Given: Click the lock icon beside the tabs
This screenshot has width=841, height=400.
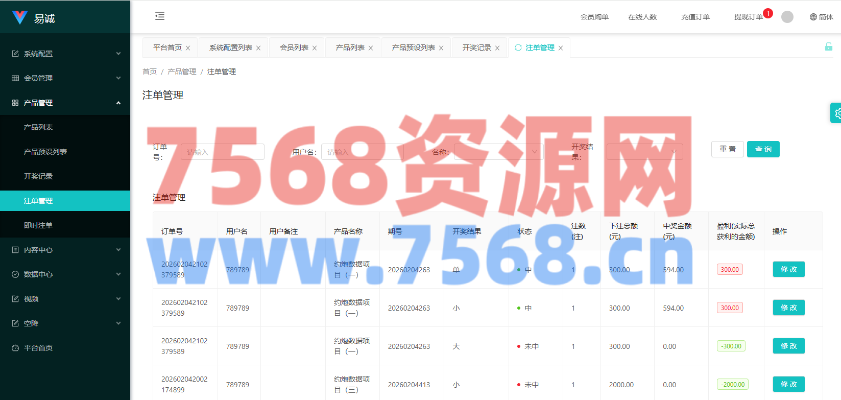Looking at the screenshot, I should point(828,47).
